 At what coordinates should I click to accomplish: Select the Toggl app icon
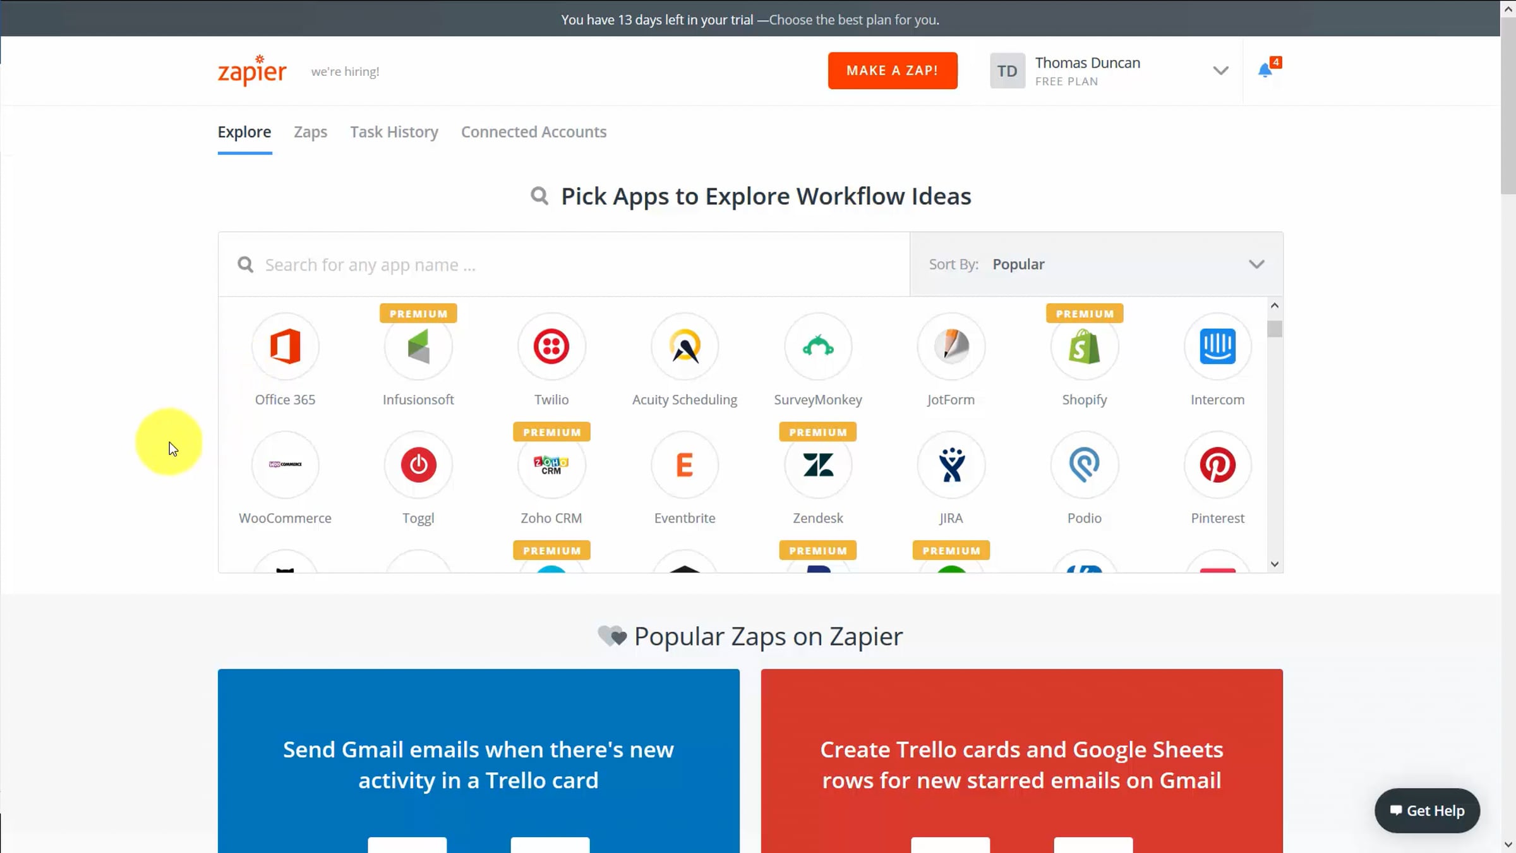tap(418, 465)
